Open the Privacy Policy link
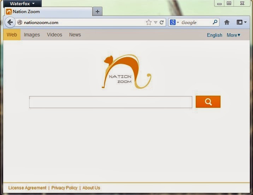253x195 pixels. (x=64, y=188)
